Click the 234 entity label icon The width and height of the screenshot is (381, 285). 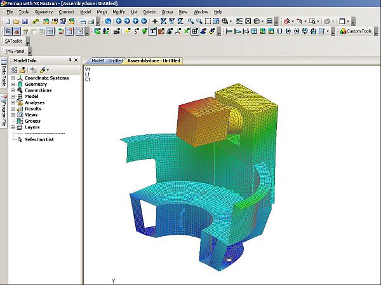[117, 31]
